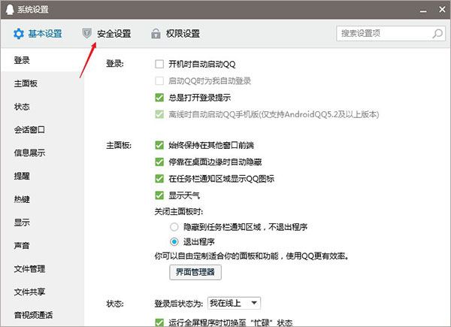
Task: Enable auto-start QQ on boot checkbox
Action: click(159, 64)
